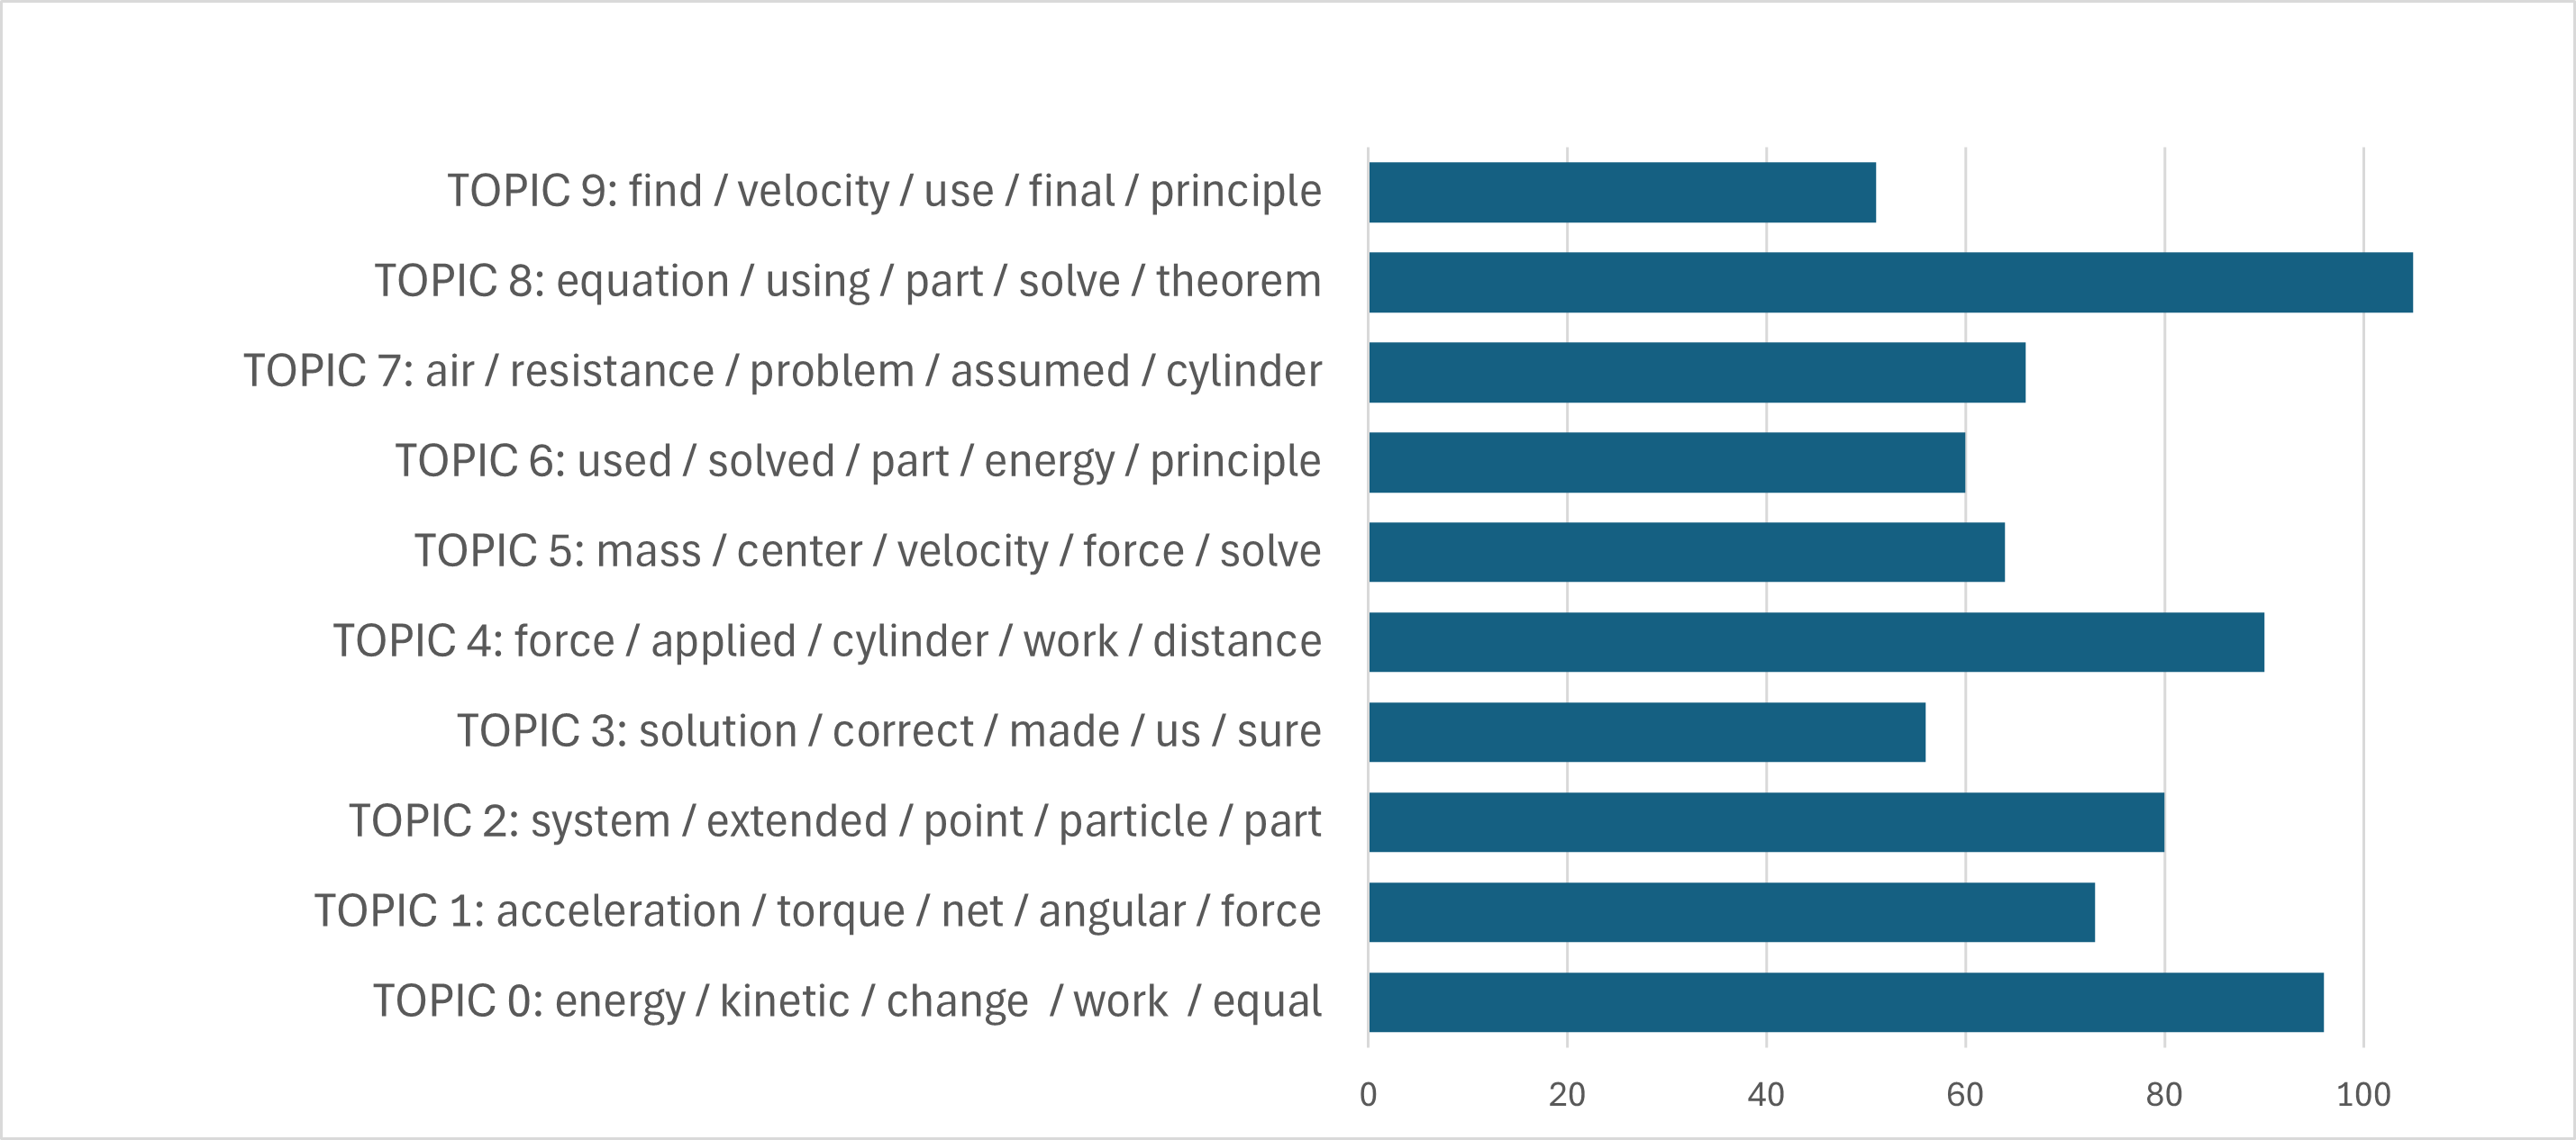Screen dimensions: 2576x1140
Task: Select the TOPIC 4 force applied bar
Action: pyautogui.click(x=1815, y=641)
